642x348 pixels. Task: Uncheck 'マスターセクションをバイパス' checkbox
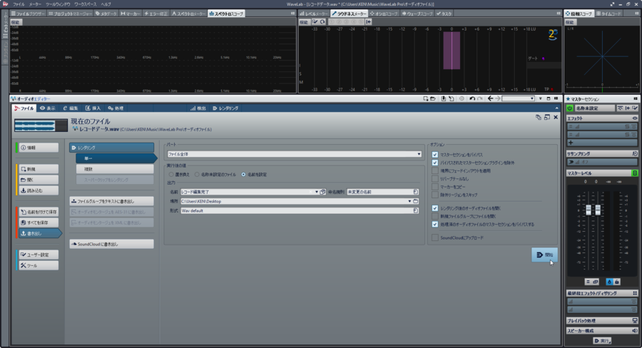435,154
